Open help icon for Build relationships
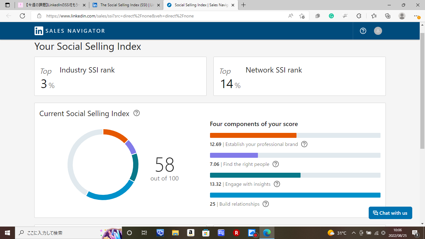 tap(266, 204)
